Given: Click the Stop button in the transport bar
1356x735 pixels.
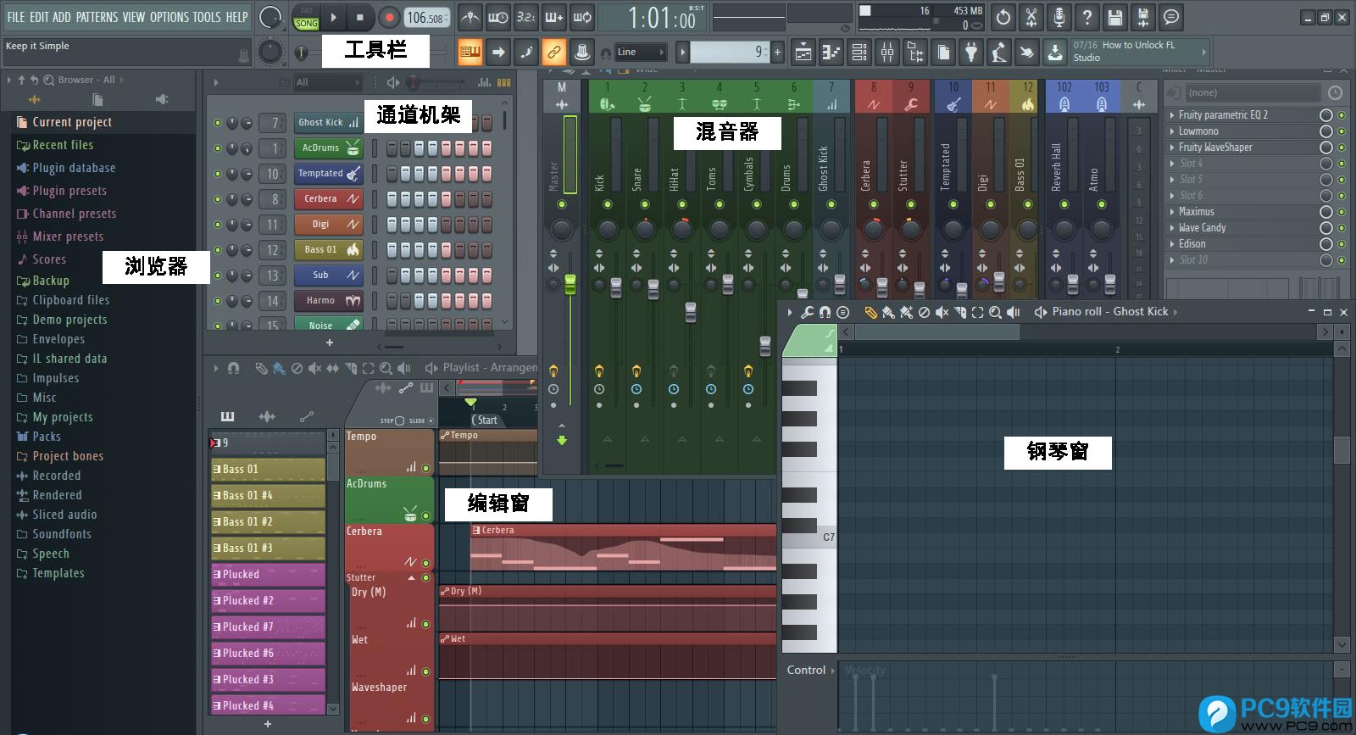Looking at the screenshot, I should click(x=360, y=17).
